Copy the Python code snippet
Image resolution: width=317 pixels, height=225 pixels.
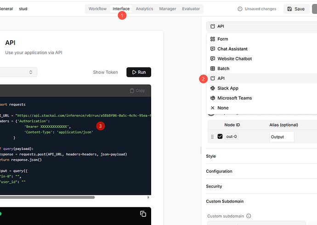coord(137,91)
